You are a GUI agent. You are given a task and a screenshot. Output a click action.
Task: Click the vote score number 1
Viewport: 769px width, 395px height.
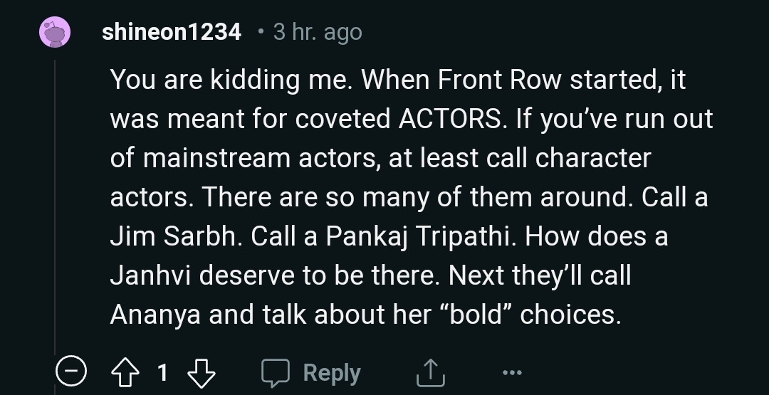pos(163,372)
